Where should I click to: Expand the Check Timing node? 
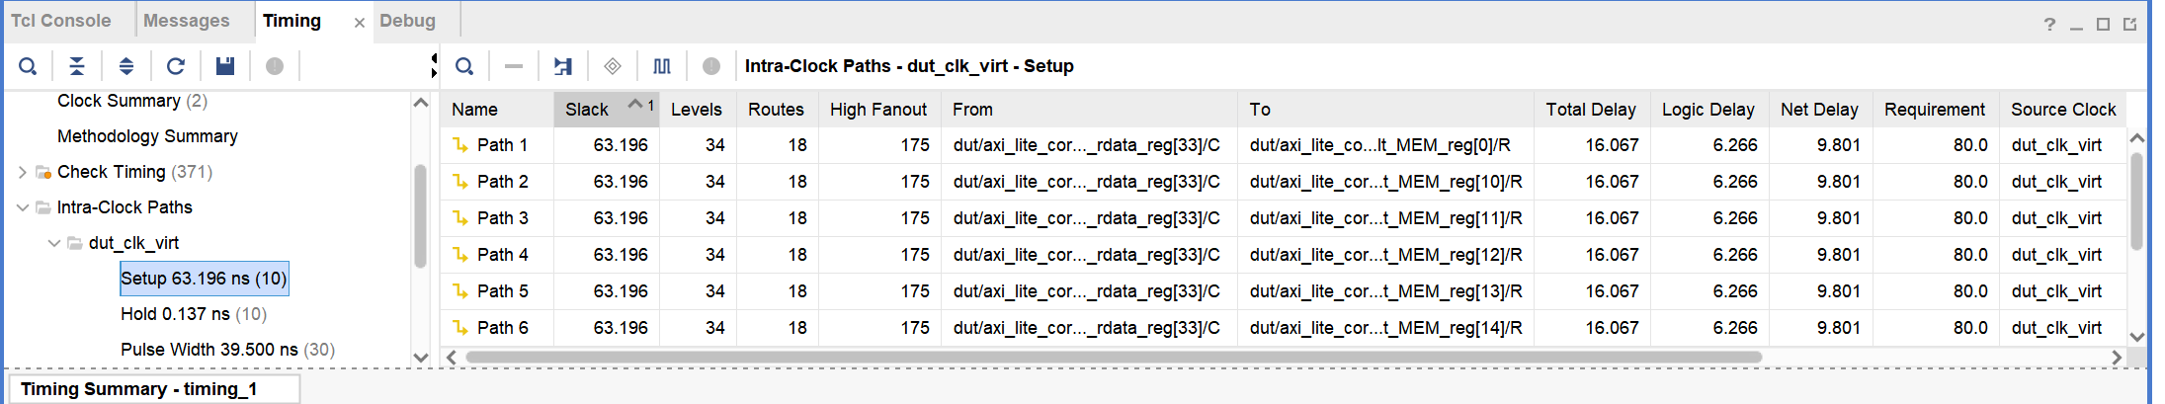pyautogui.click(x=23, y=172)
